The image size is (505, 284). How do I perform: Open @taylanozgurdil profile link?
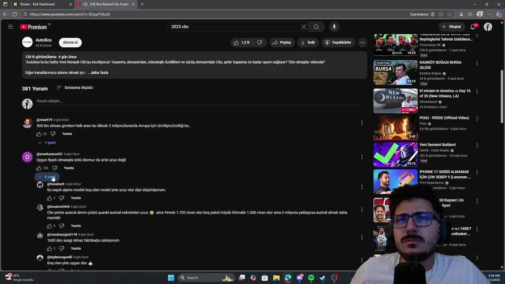click(60, 257)
